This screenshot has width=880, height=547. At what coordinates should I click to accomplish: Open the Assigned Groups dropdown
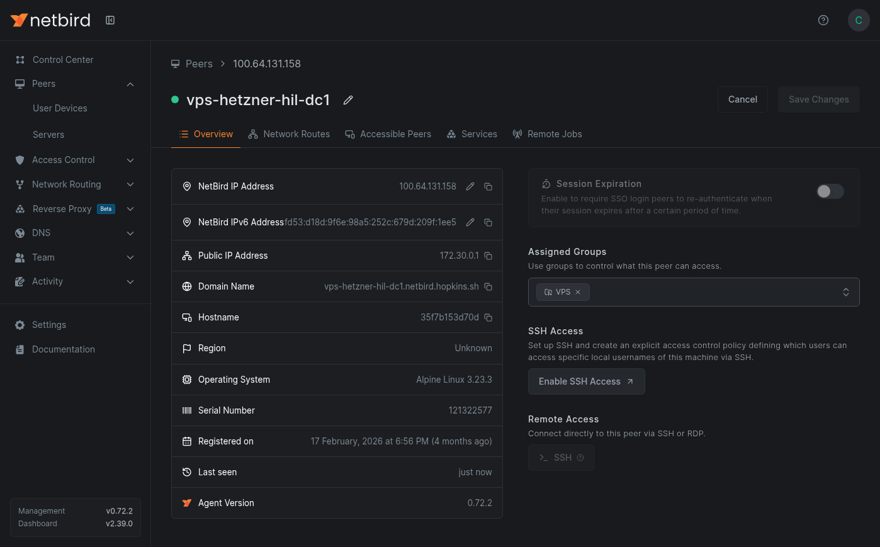[x=694, y=292]
